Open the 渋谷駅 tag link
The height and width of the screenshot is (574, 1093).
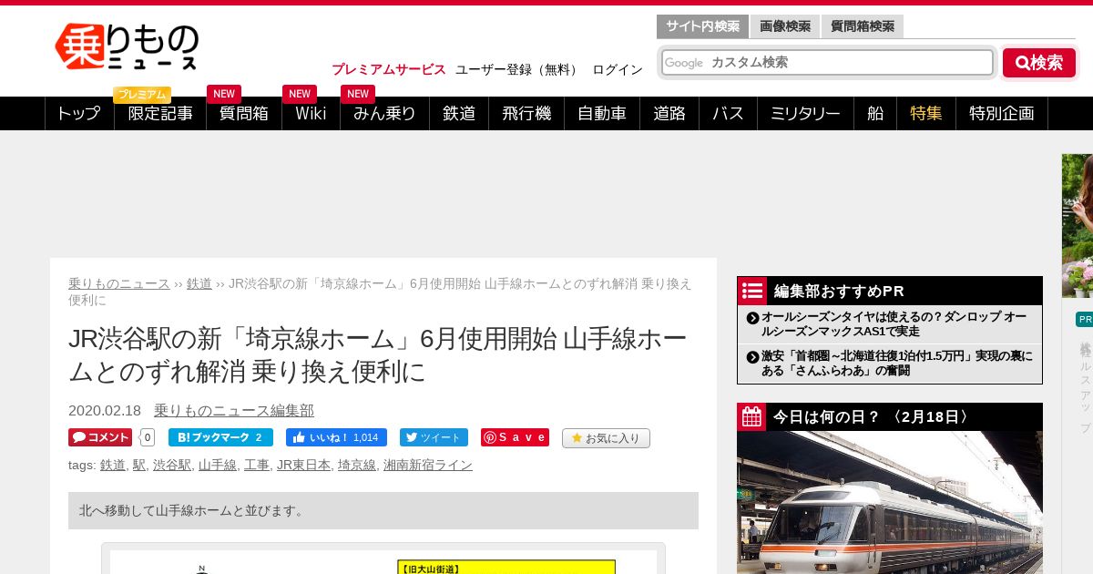point(172,465)
